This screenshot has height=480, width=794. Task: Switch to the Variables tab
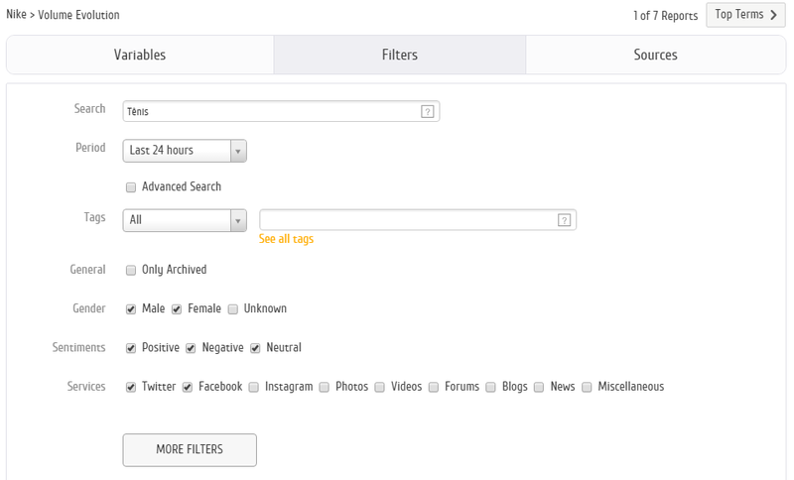coord(140,56)
